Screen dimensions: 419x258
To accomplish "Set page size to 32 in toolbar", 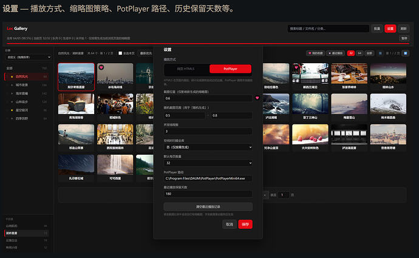I will pos(351,53).
